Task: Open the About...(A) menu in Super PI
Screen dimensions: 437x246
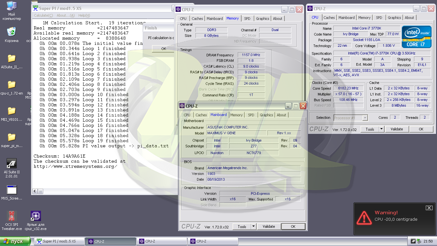Action: click(x=66, y=15)
